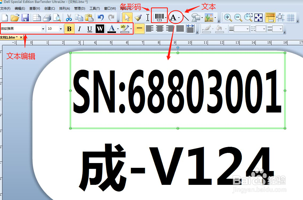
Task: Select the arrow pointer tool
Action: click(127, 18)
